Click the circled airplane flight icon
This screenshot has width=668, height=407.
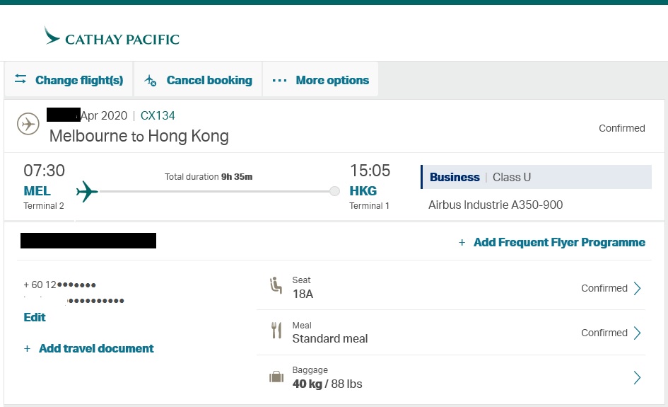click(28, 125)
